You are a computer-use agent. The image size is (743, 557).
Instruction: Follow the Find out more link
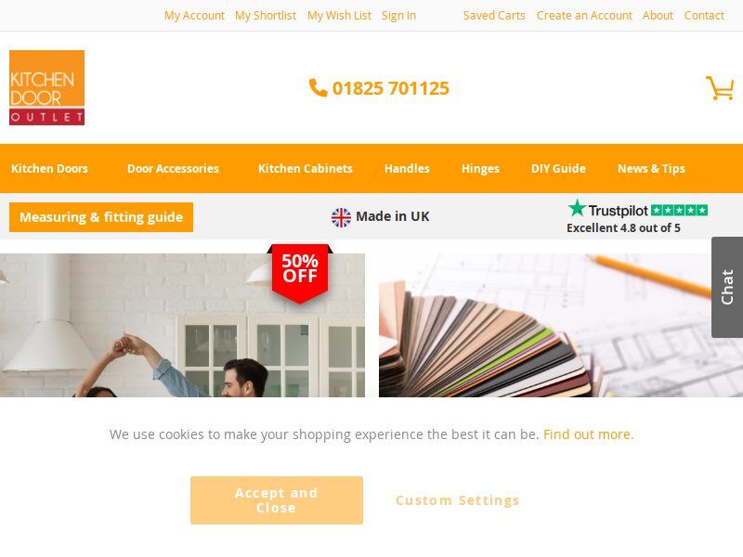588,434
